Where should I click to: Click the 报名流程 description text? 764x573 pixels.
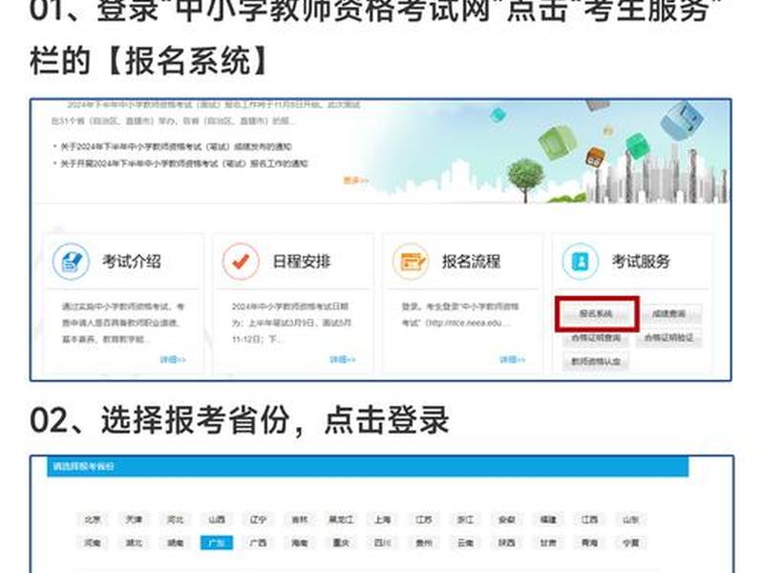click(460, 315)
